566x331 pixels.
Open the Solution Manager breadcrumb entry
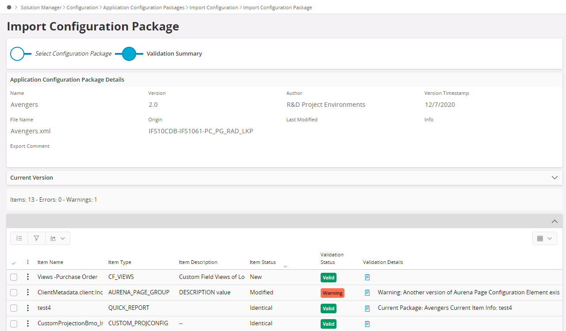41,8
